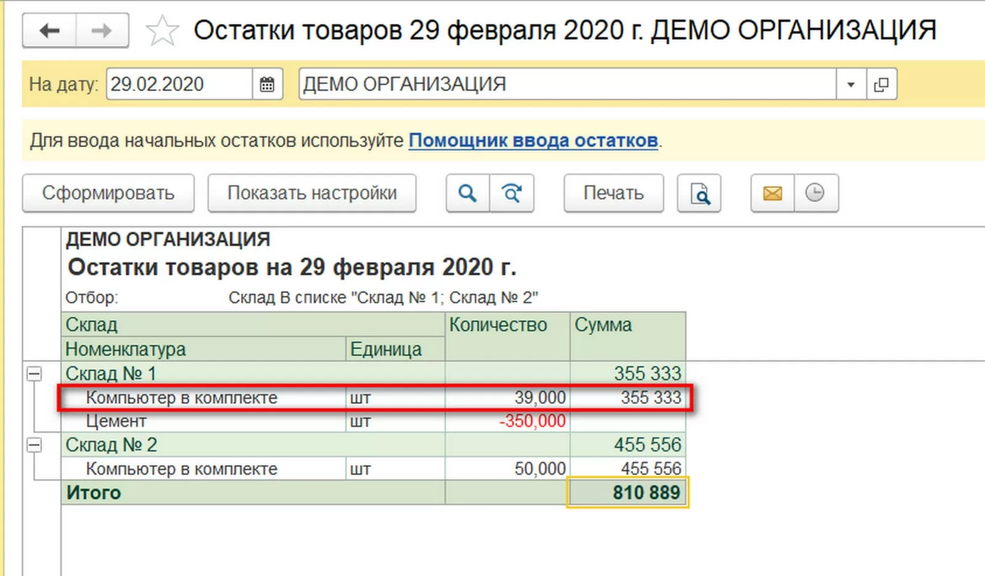985x576 pixels.
Task: Expand the organization dropdown list
Action: click(851, 84)
